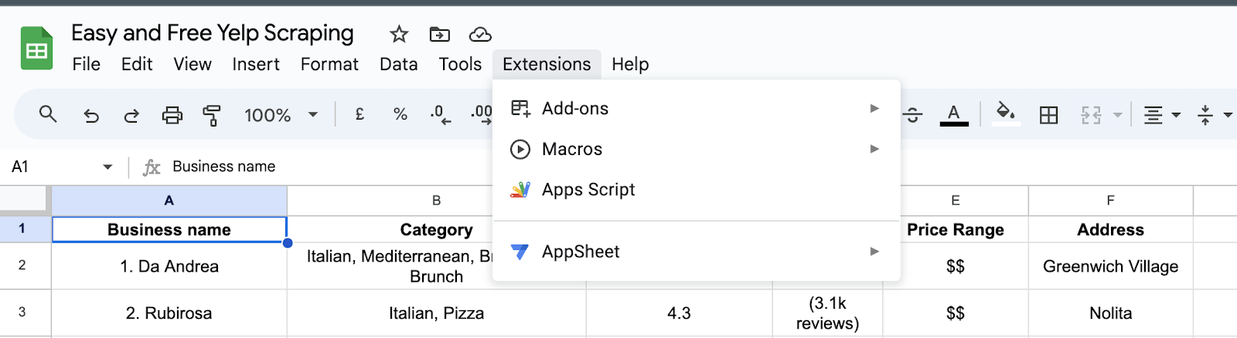Expand the Macros submenu
The width and height of the screenshot is (1237, 338).
[696, 149]
